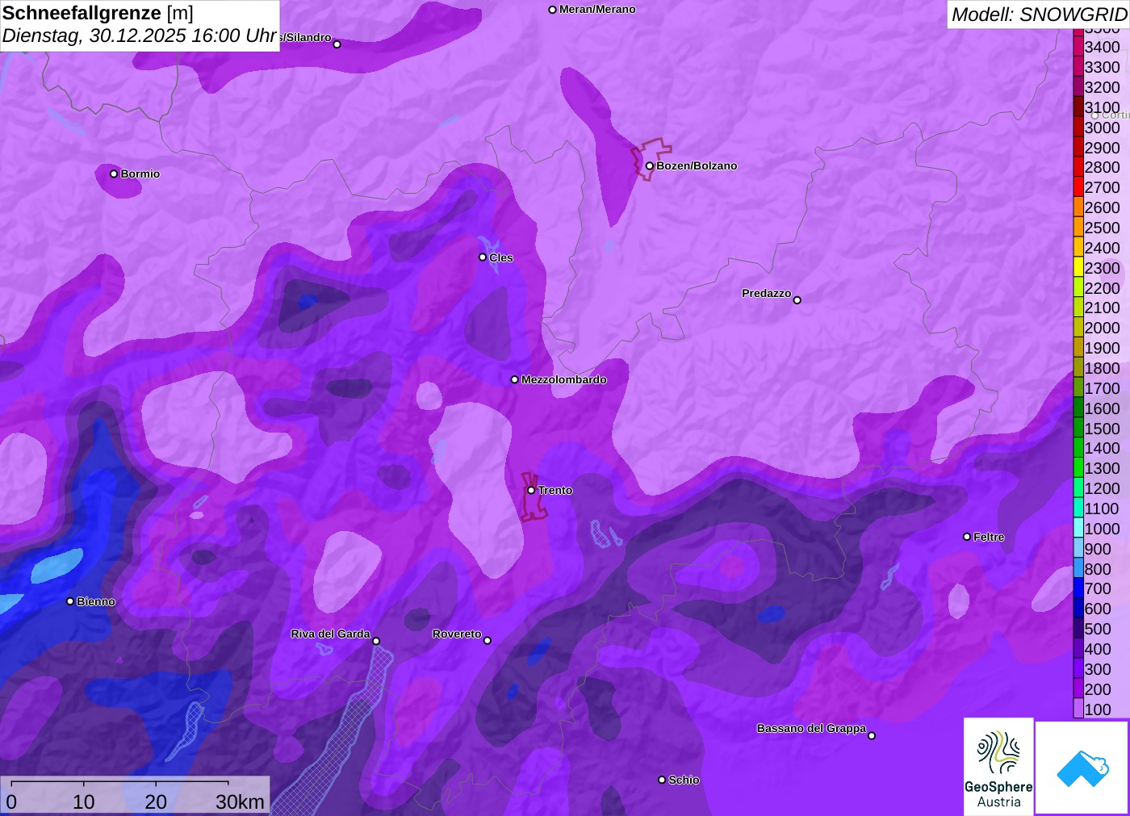Image resolution: width=1130 pixels, height=816 pixels.
Task: Click the Bassano del Grappa marker
Action: click(872, 735)
